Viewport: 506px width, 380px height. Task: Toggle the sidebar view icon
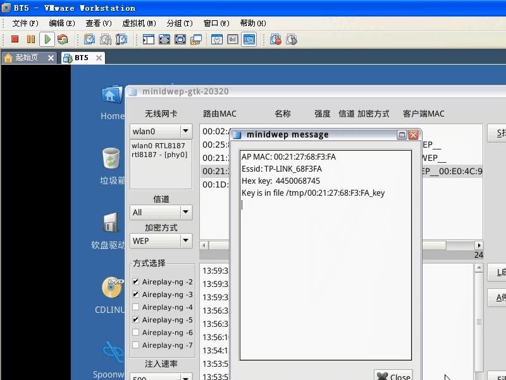point(149,39)
